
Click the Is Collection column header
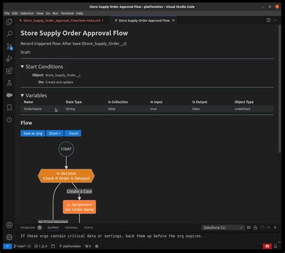click(x=118, y=102)
